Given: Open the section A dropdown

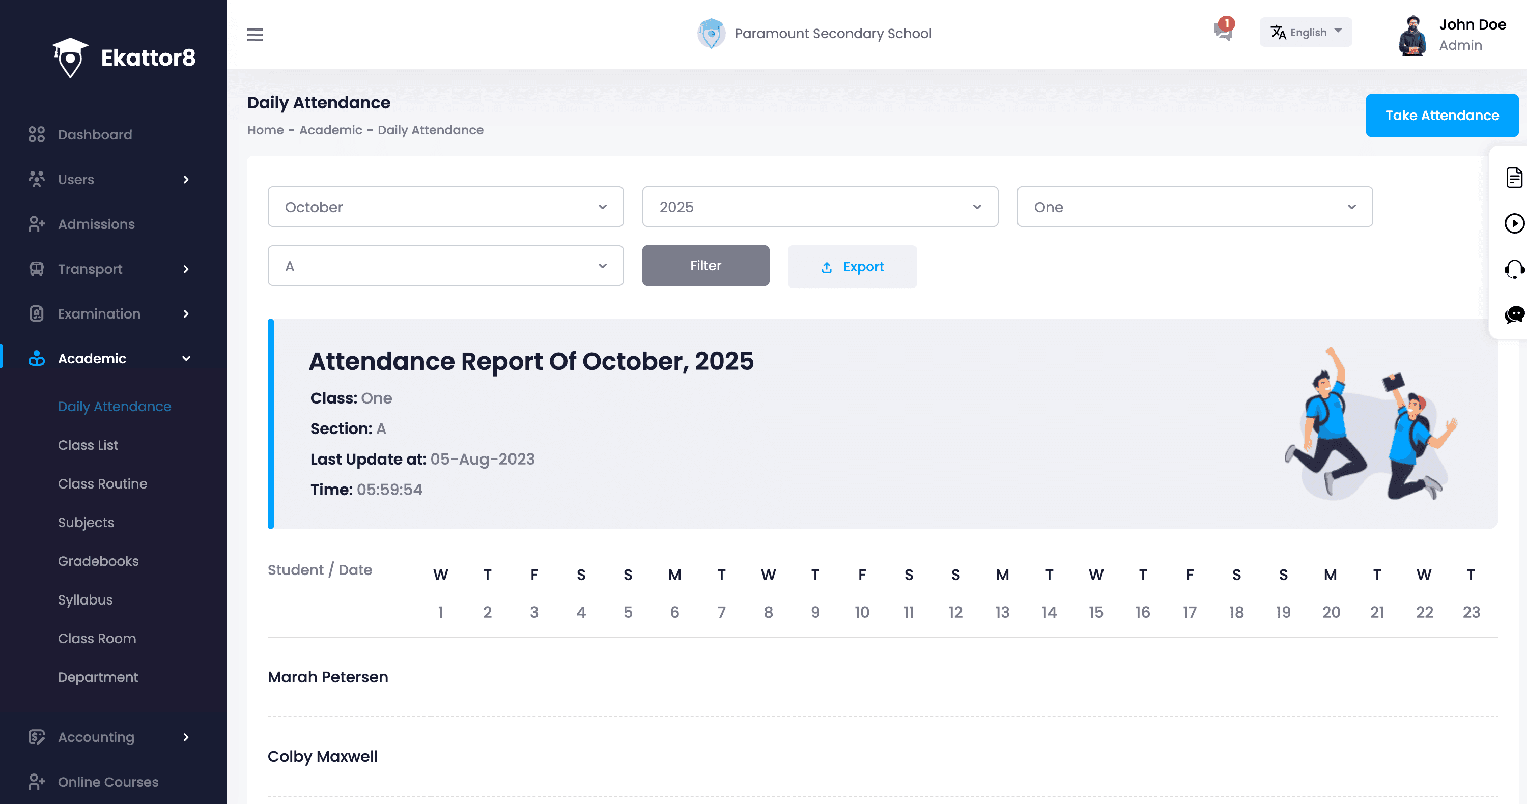Looking at the screenshot, I should pyautogui.click(x=445, y=266).
